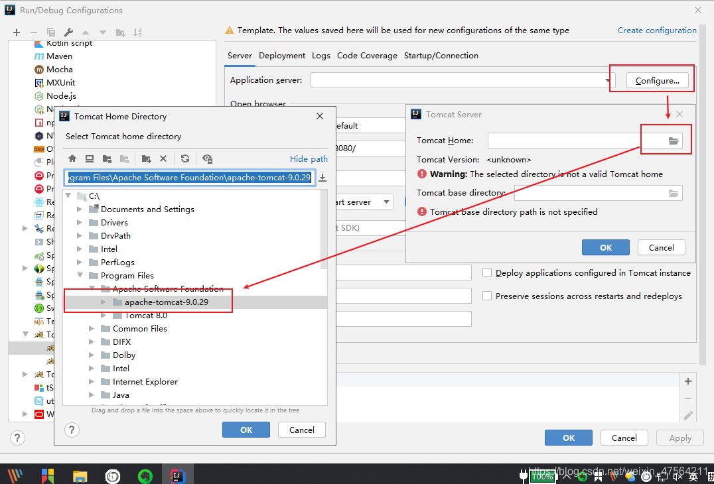Viewport: 714px width, 484px height.
Task: Click Hide path link
Action: [309, 158]
